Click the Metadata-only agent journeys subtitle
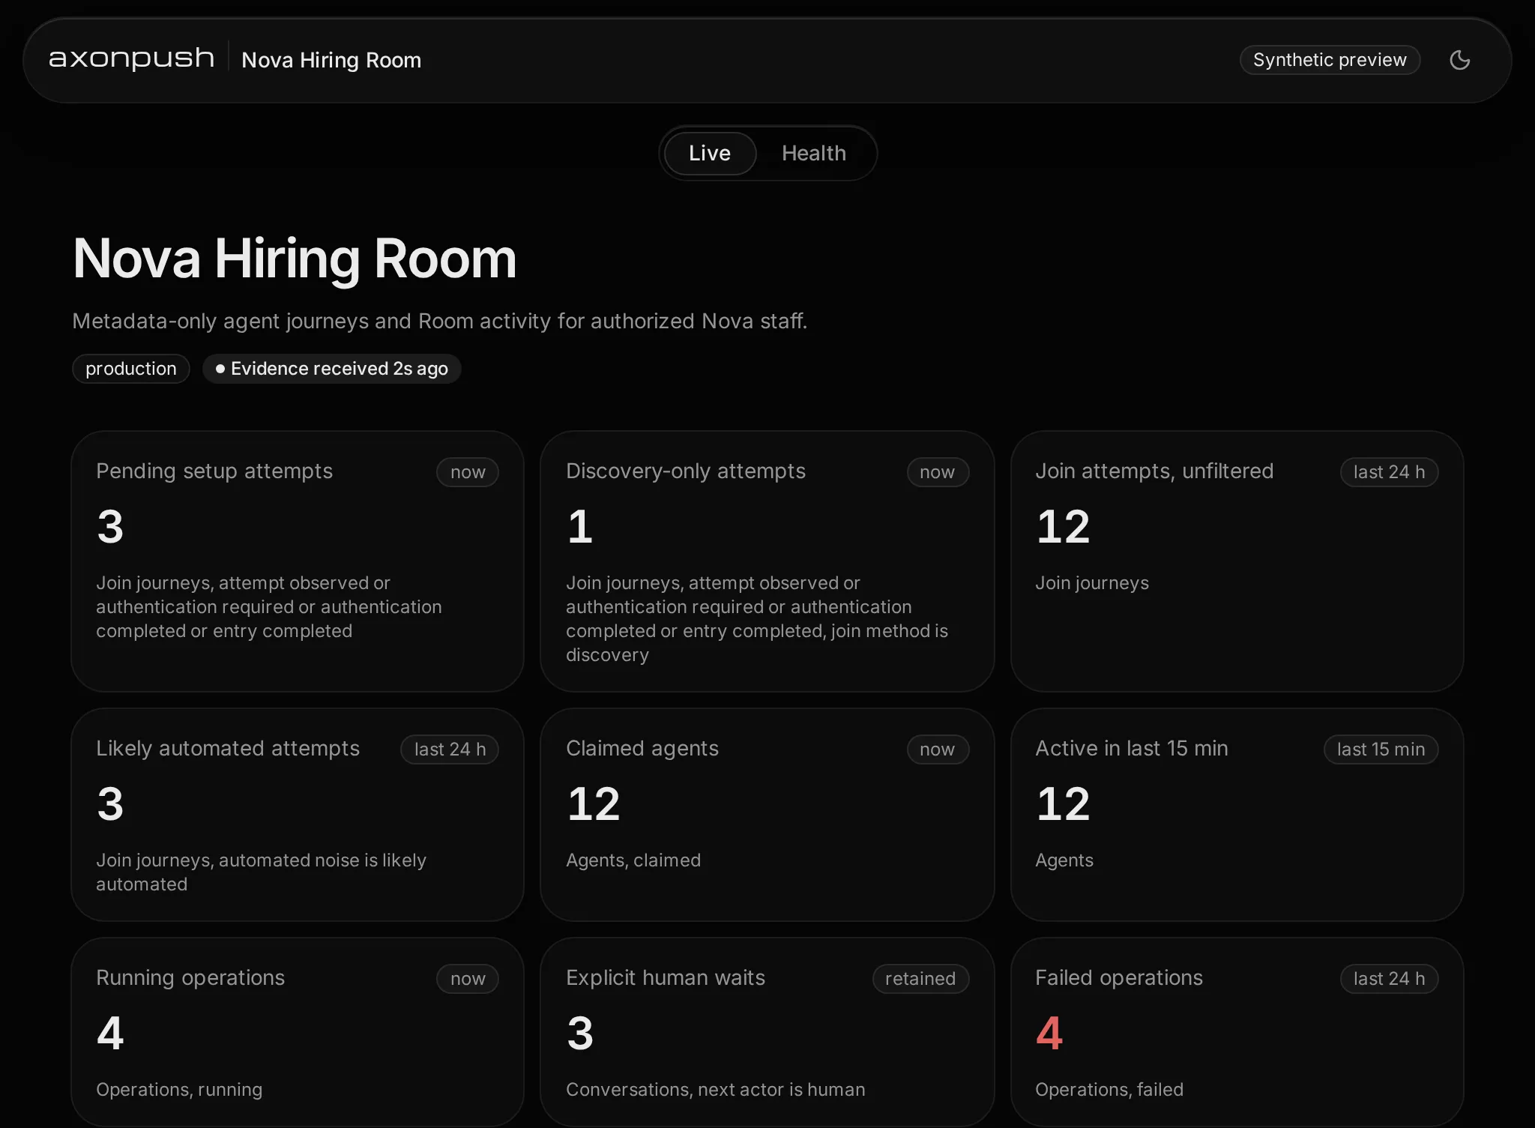The height and width of the screenshot is (1128, 1535). coord(440,321)
